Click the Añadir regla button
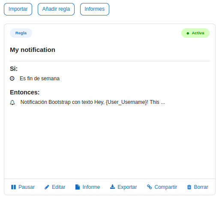 56,9
